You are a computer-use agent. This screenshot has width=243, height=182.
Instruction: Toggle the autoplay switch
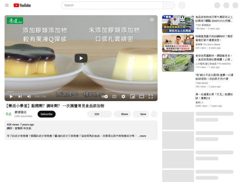[105, 97]
